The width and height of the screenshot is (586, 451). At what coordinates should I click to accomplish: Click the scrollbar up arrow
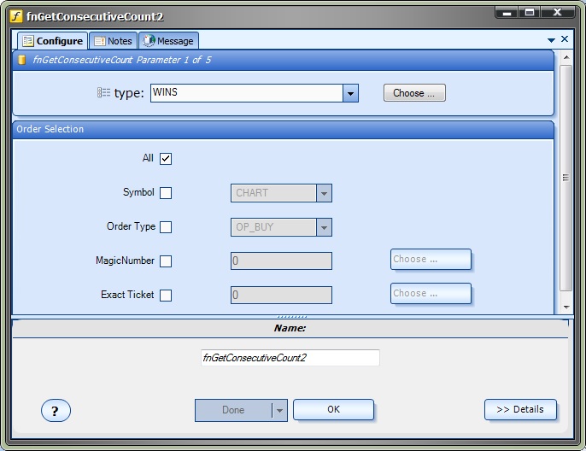click(566, 57)
